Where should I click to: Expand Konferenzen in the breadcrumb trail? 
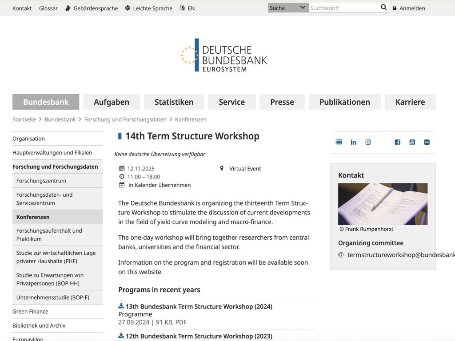(191, 119)
